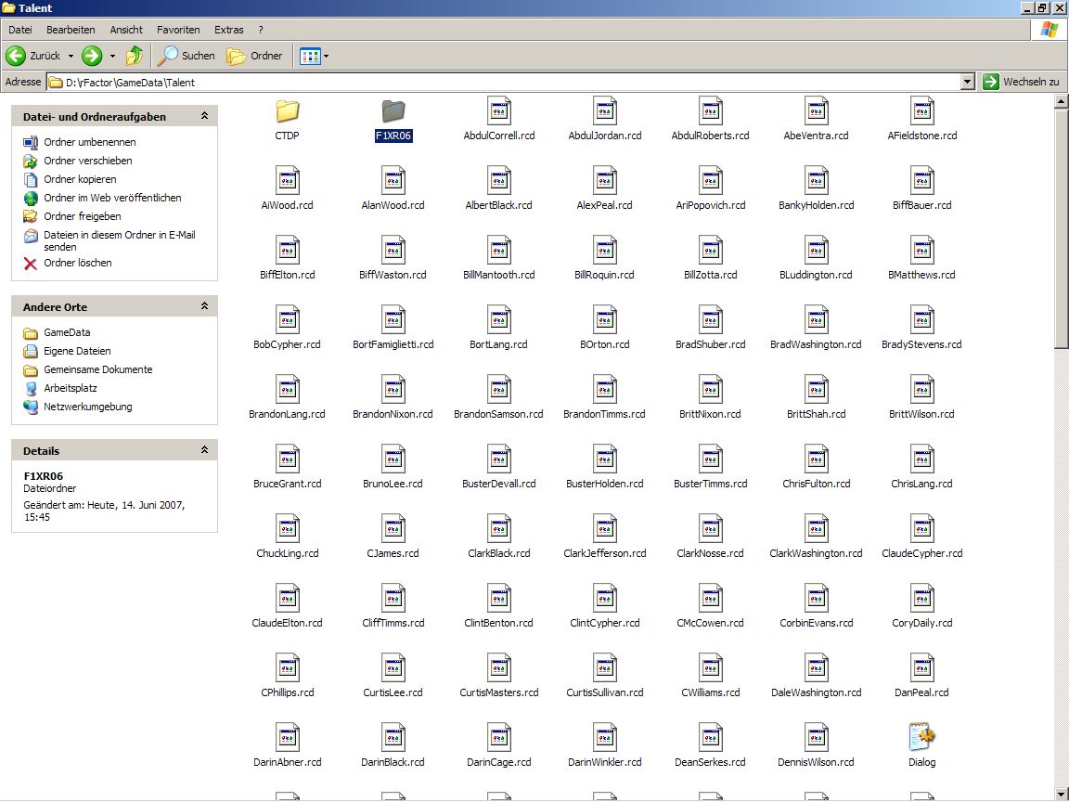Go to Eigene Dateien location
Image resolution: width=1069 pixels, height=802 pixels.
[x=77, y=351]
